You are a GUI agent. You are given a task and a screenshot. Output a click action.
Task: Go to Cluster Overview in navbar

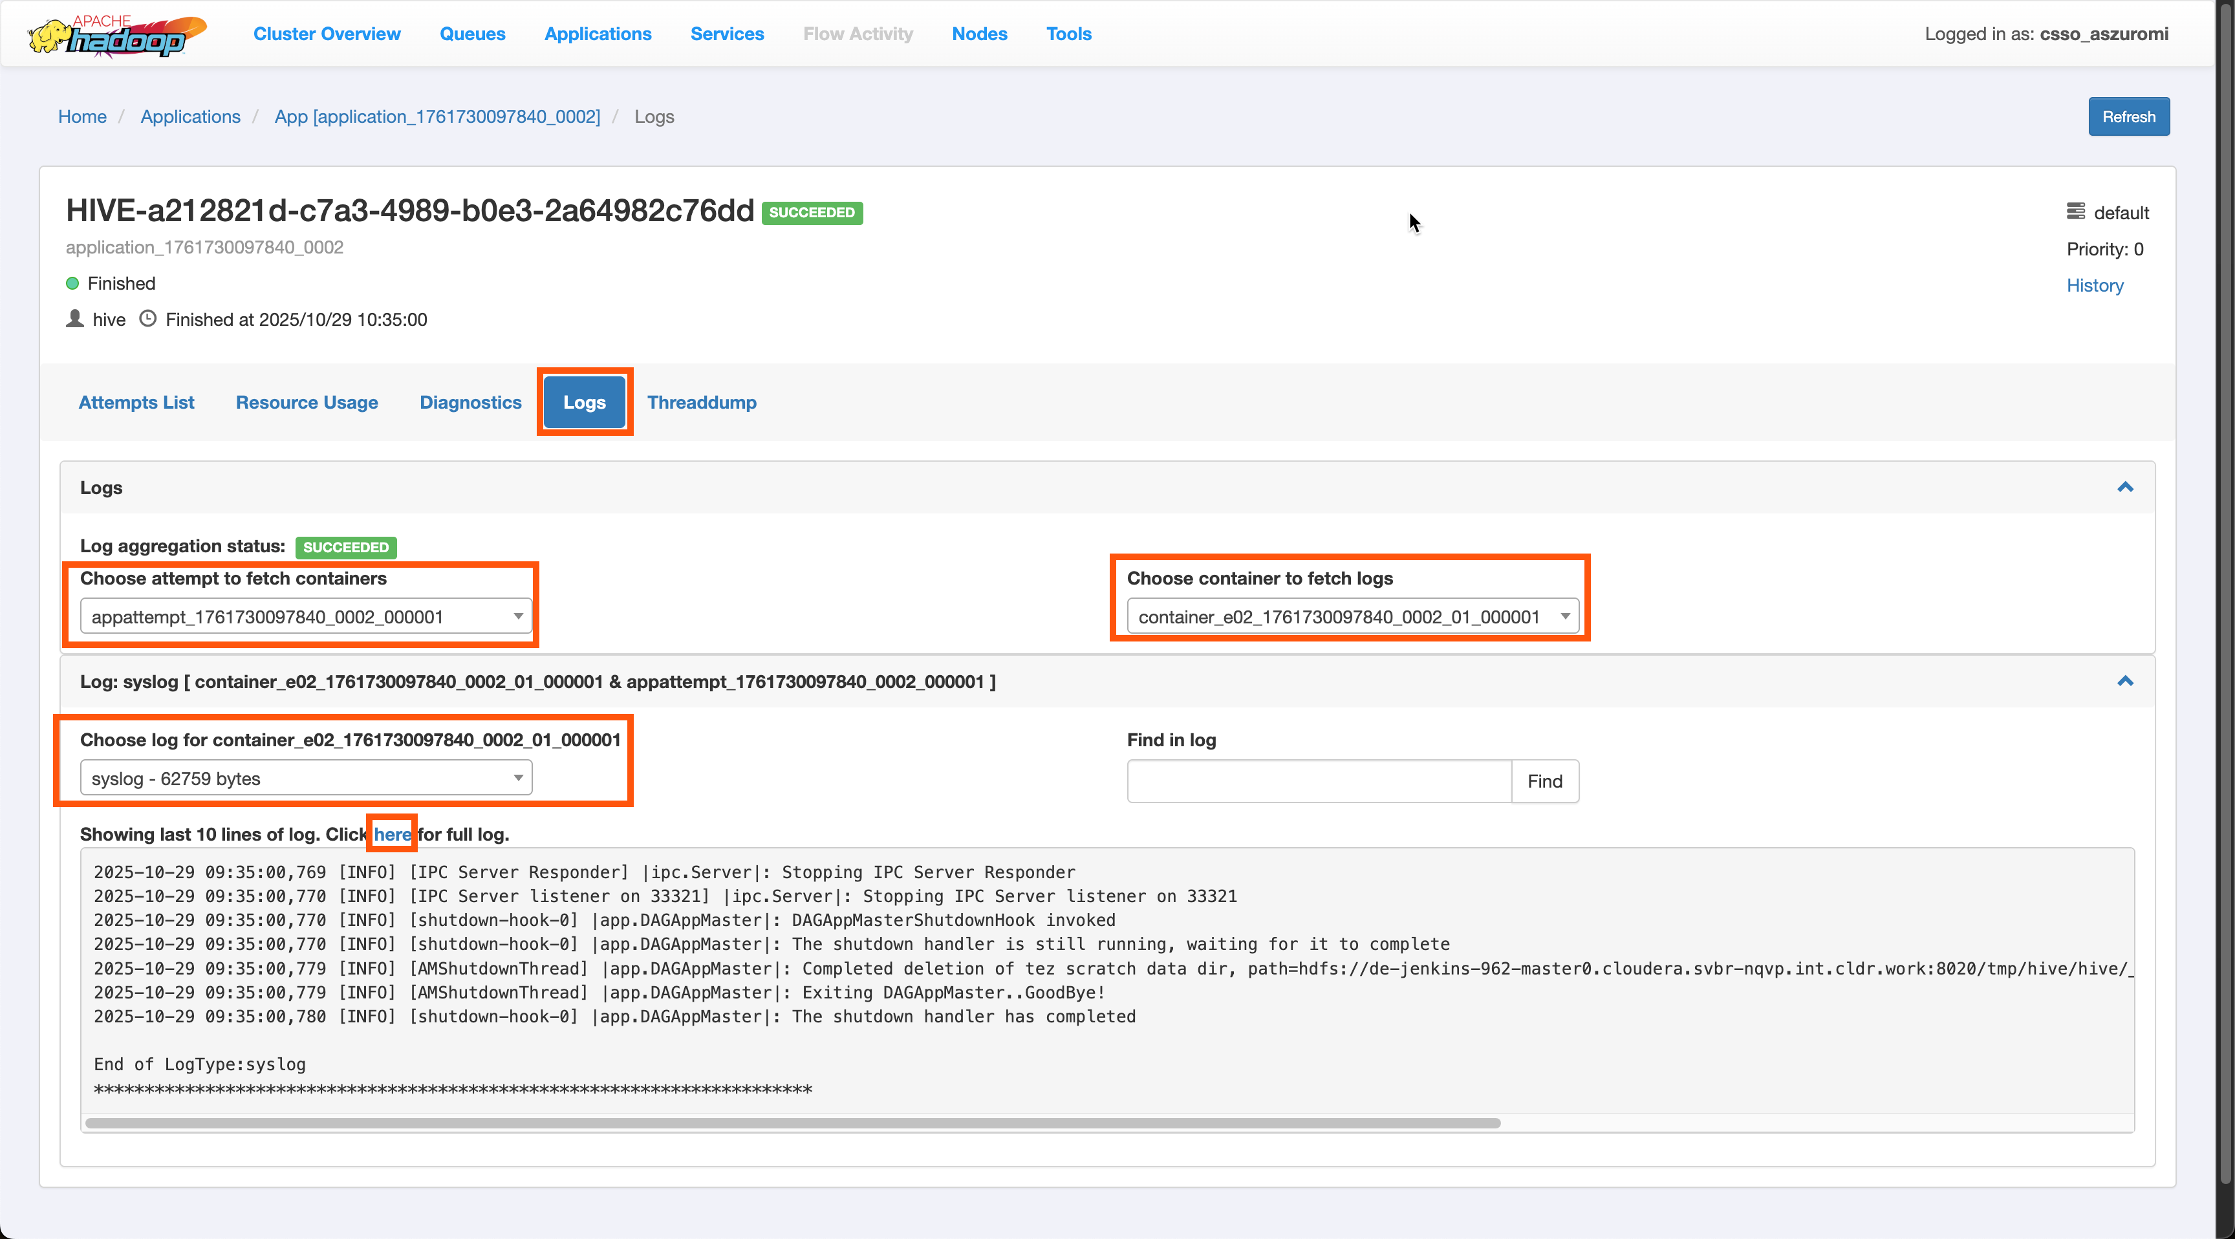(x=326, y=34)
